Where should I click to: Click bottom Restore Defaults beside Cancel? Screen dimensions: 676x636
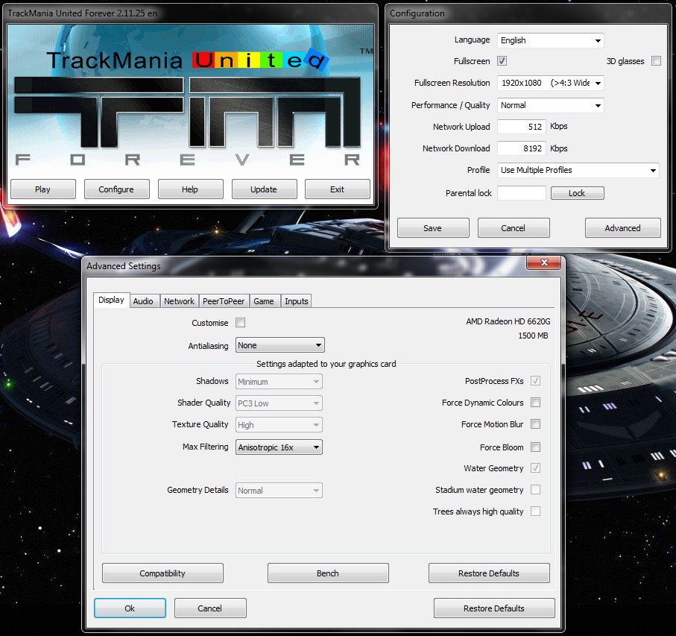click(494, 608)
